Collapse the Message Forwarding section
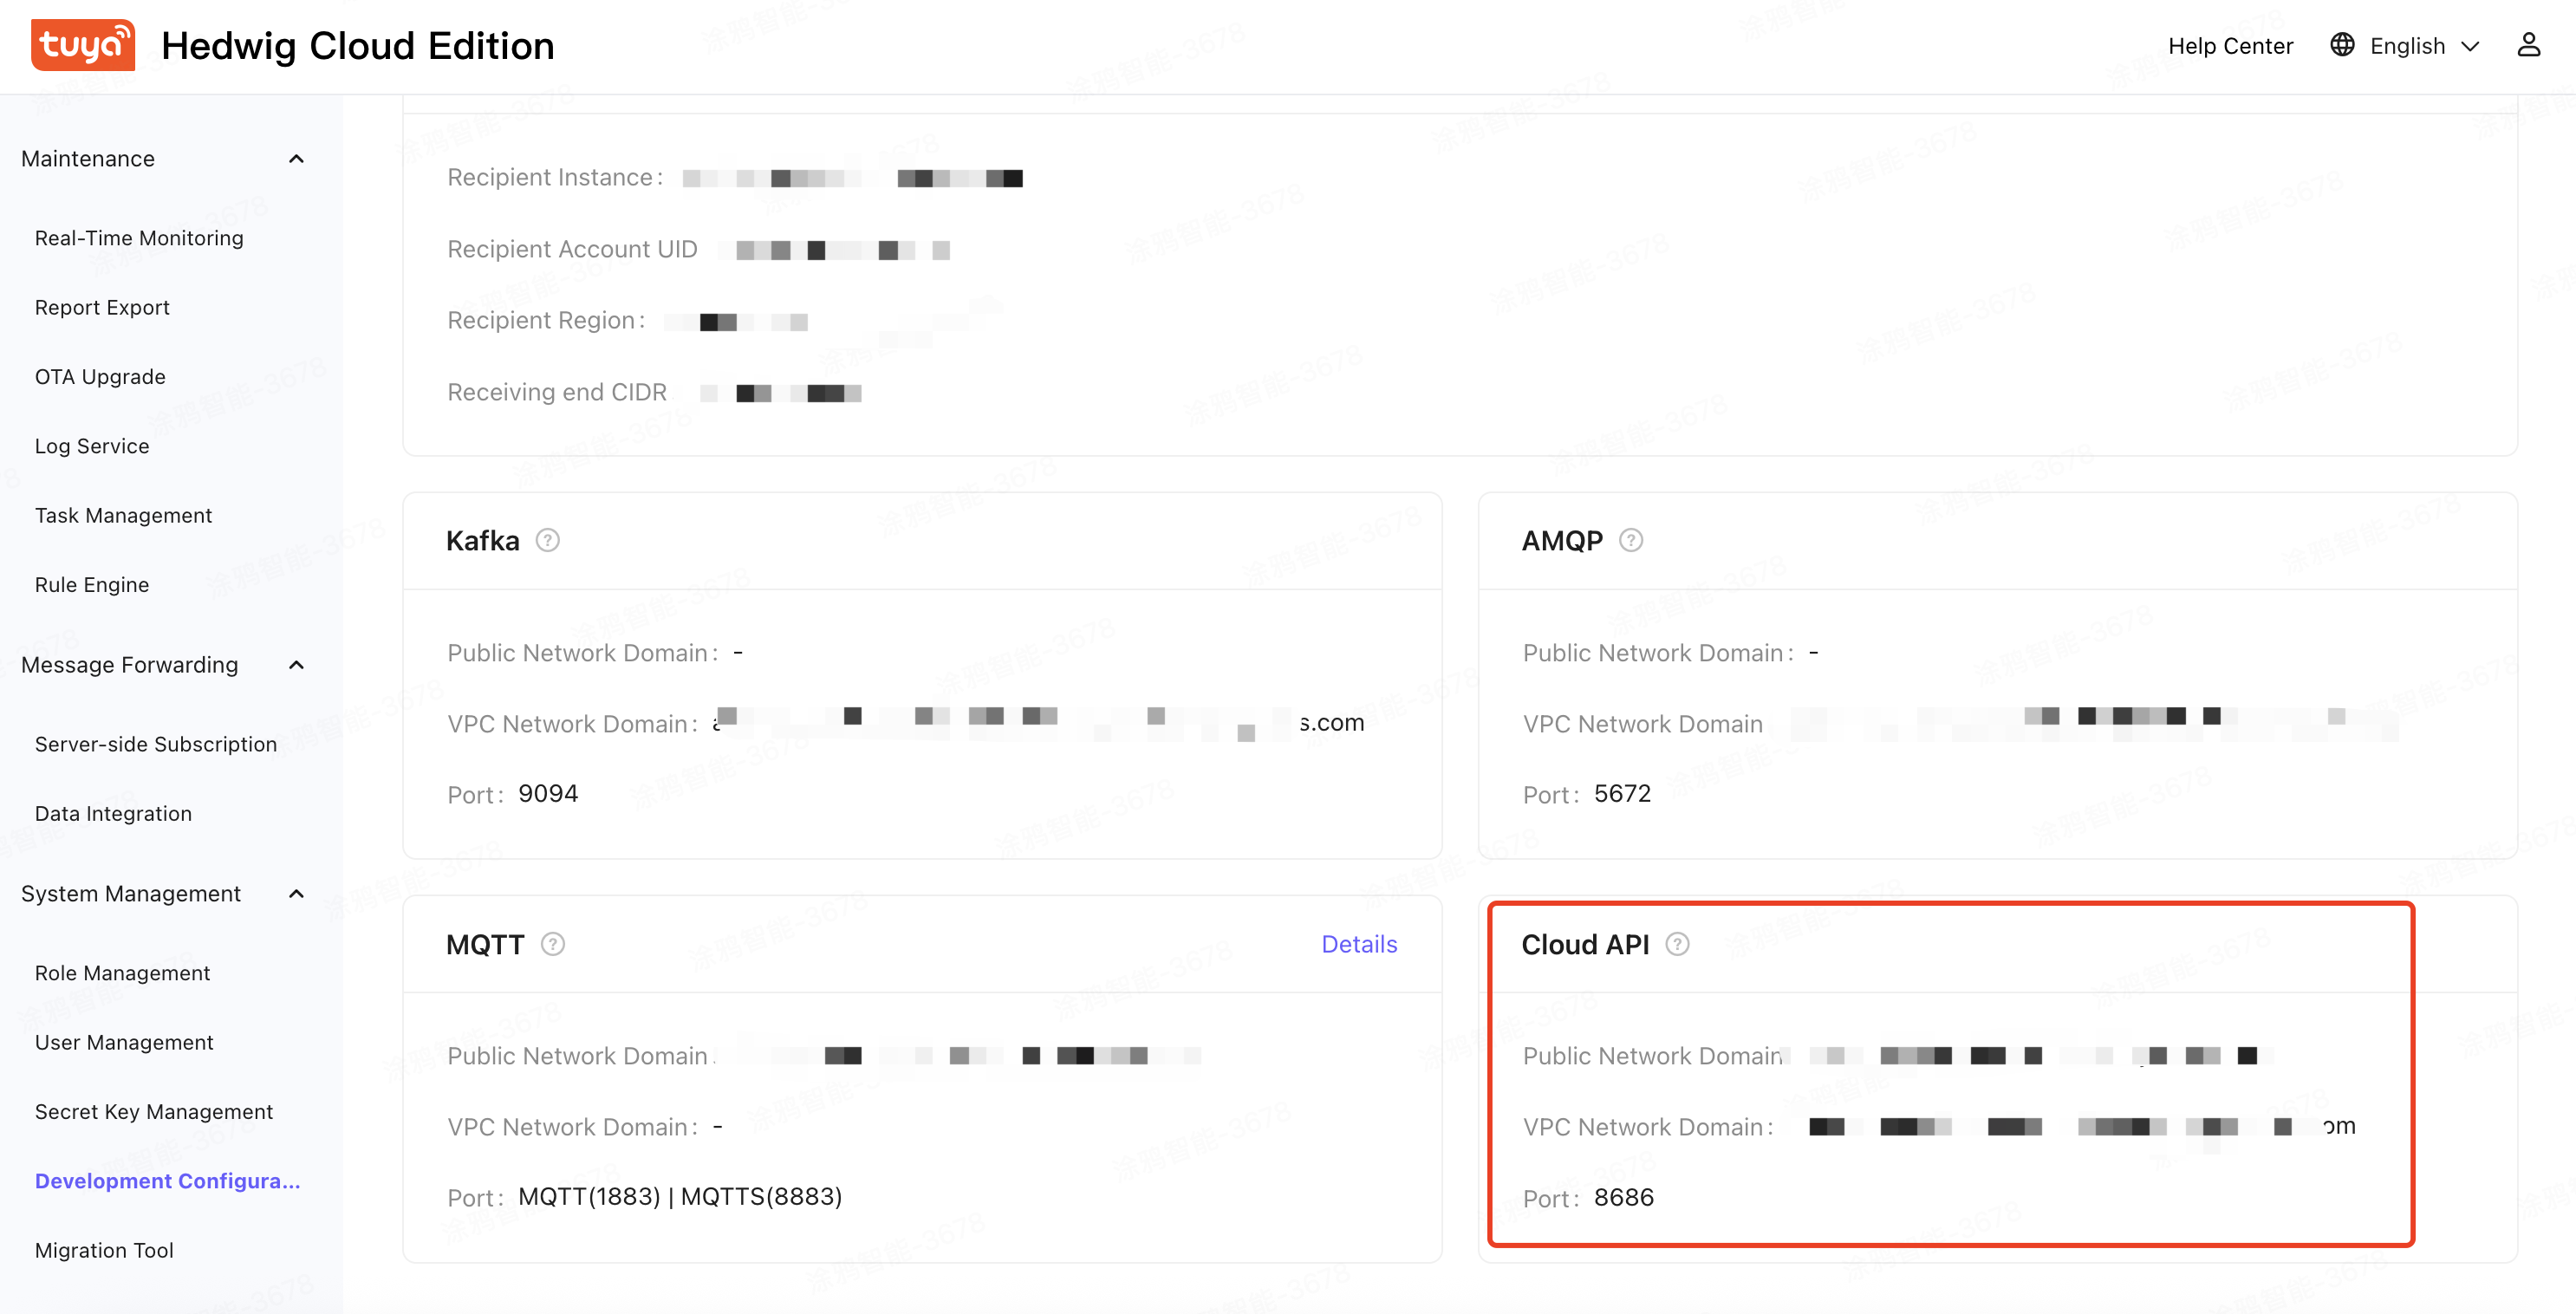 [x=296, y=664]
